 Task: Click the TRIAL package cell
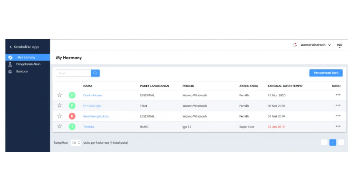(x=144, y=106)
